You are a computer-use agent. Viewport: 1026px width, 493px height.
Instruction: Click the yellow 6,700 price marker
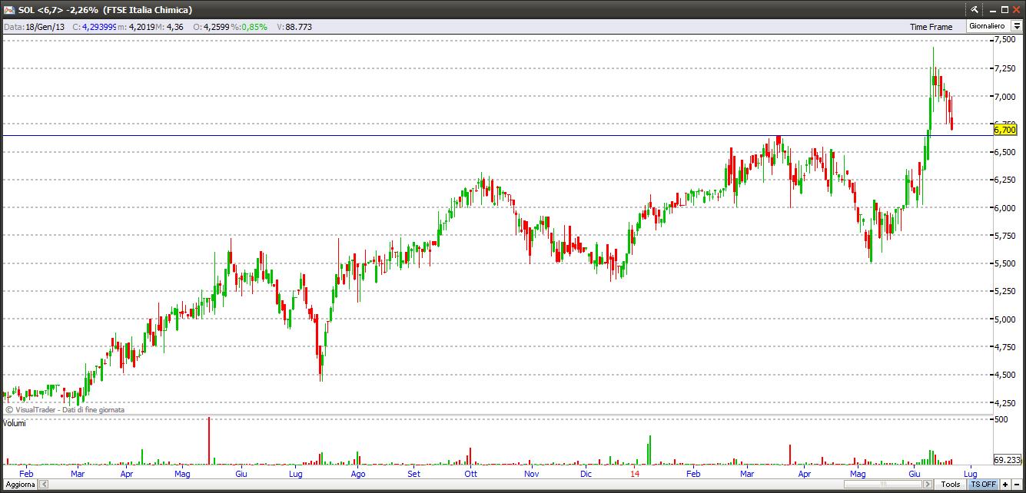click(x=1004, y=130)
